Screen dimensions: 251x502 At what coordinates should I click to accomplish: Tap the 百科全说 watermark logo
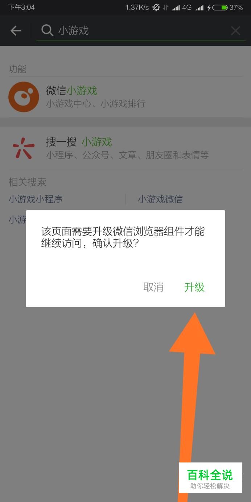point(210,478)
